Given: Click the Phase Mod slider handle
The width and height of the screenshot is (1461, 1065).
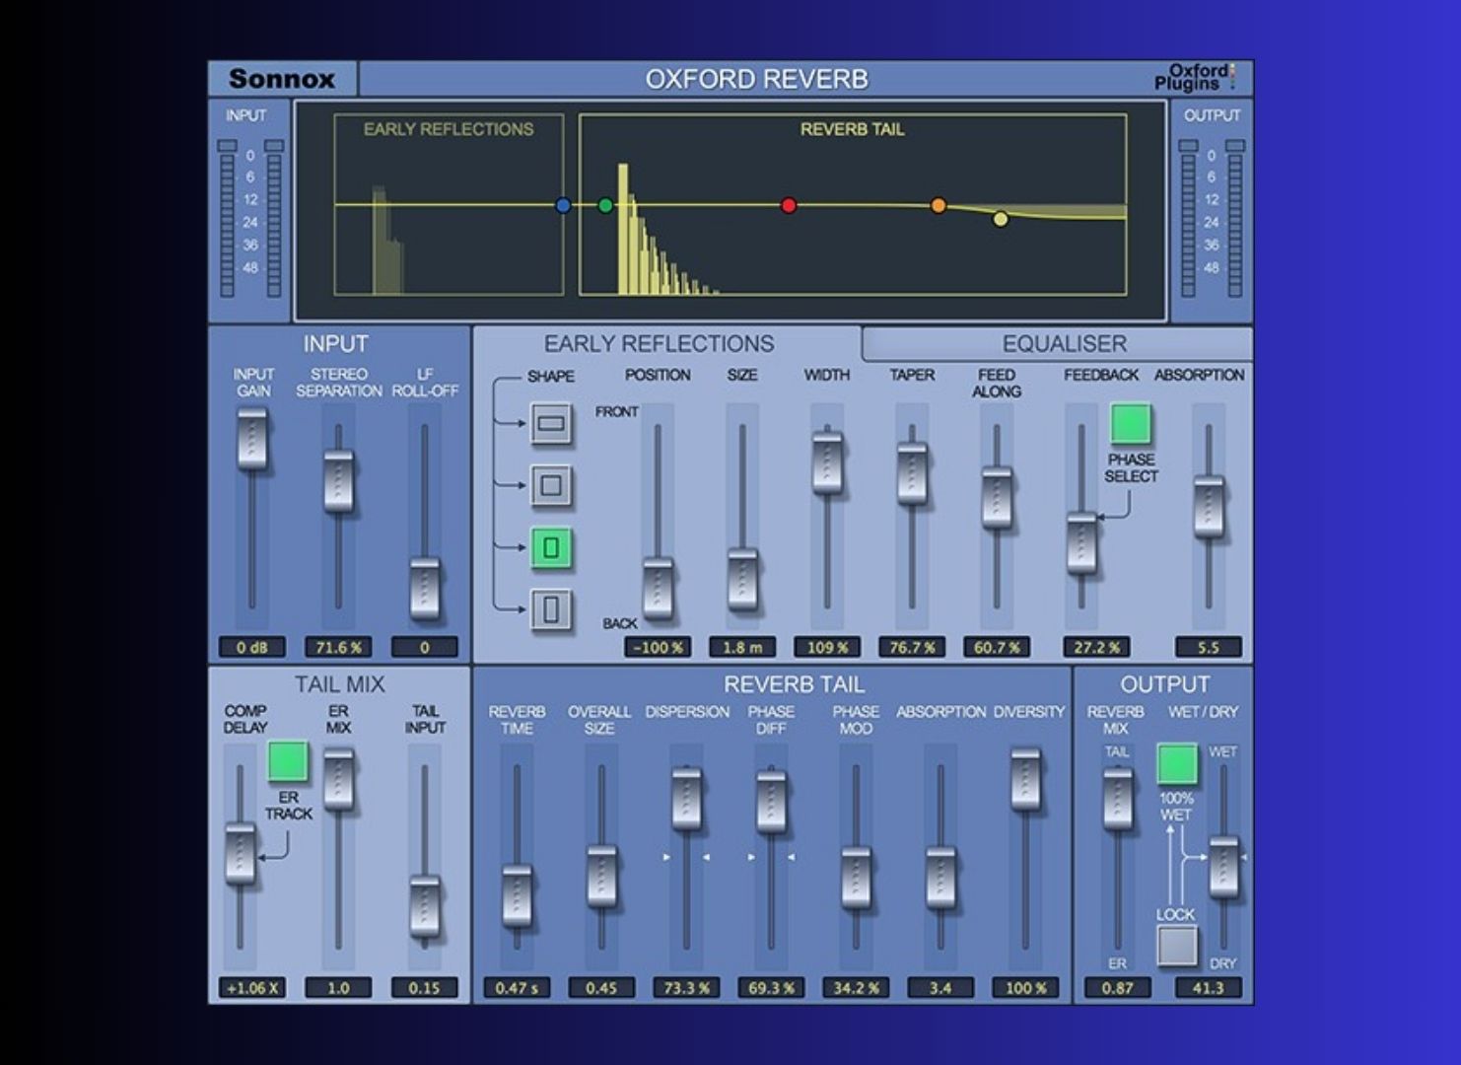Looking at the screenshot, I should (x=856, y=878).
